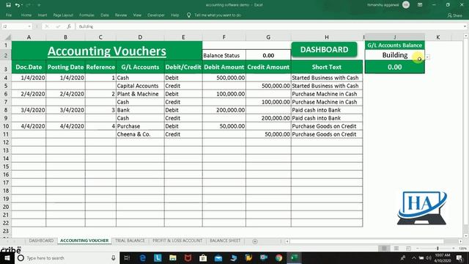Click the Save icon in Quick Access Toolbar
469x264 pixels.
coord(8,5)
